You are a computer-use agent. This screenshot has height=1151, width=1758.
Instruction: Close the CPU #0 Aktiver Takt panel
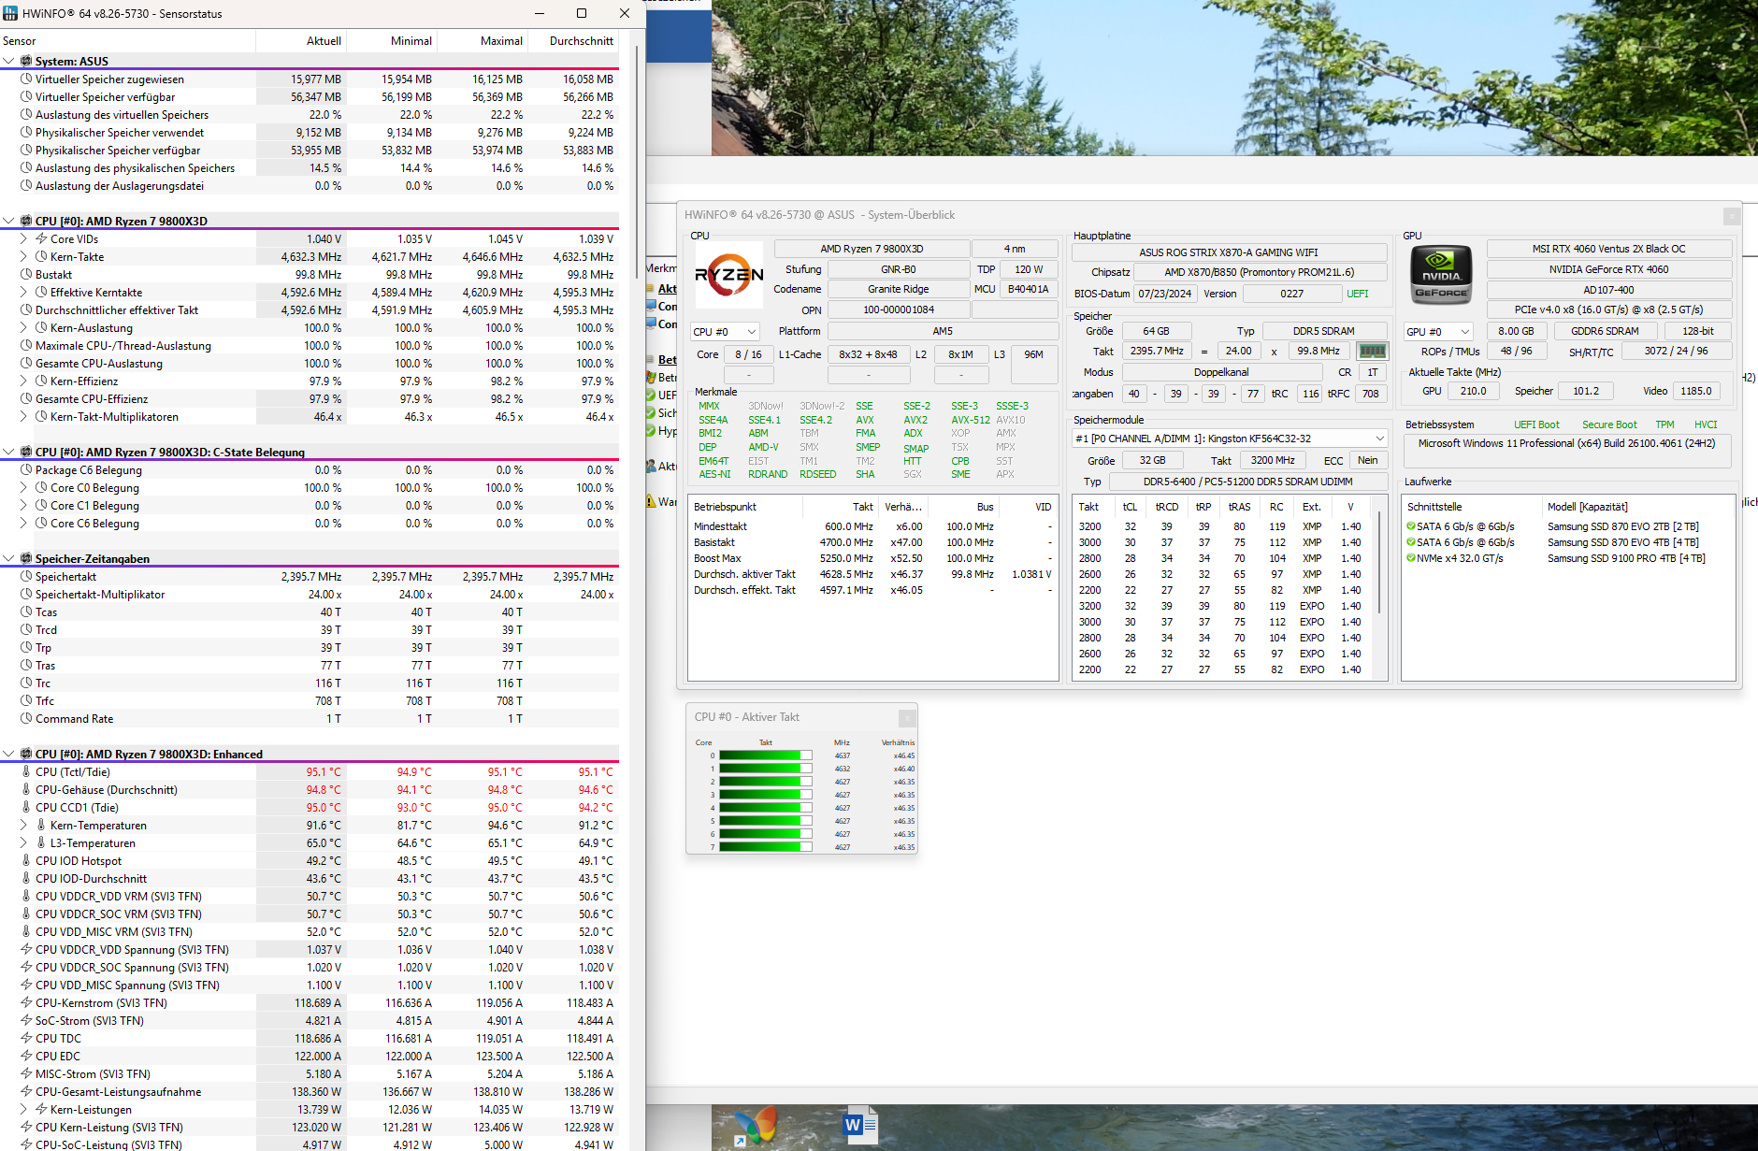coord(906,718)
